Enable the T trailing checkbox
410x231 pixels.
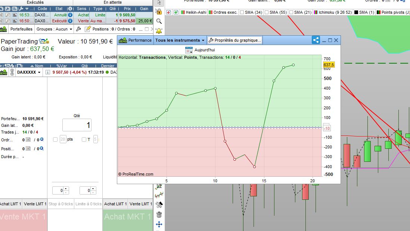pos(84,139)
